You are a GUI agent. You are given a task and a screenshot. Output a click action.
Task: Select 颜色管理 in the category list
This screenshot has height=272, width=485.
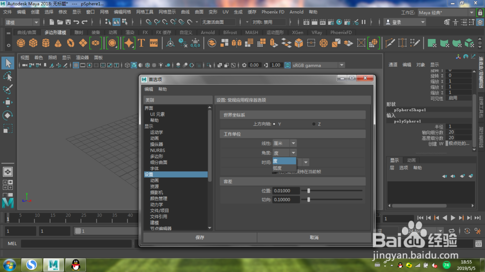[159, 198]
